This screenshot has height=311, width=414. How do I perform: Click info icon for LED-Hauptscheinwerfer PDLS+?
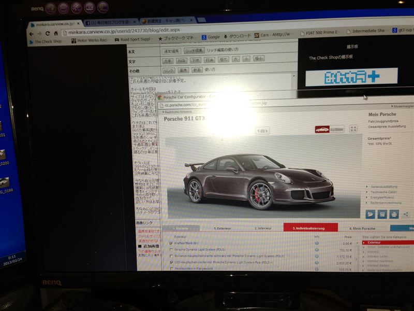317,263
